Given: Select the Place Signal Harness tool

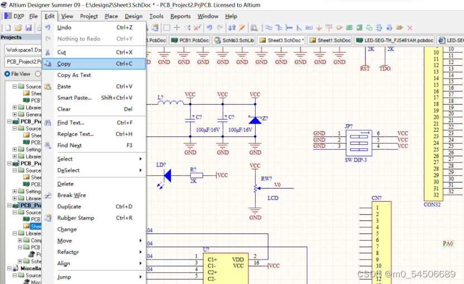Looking at the screenshot, I should click(289, 28).
